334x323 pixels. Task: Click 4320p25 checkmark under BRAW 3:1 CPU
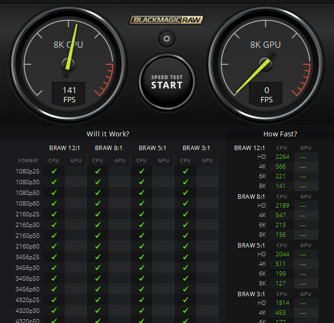[186, 300]
